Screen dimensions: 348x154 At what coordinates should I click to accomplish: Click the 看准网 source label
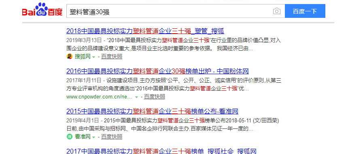[x=83, y=137]
